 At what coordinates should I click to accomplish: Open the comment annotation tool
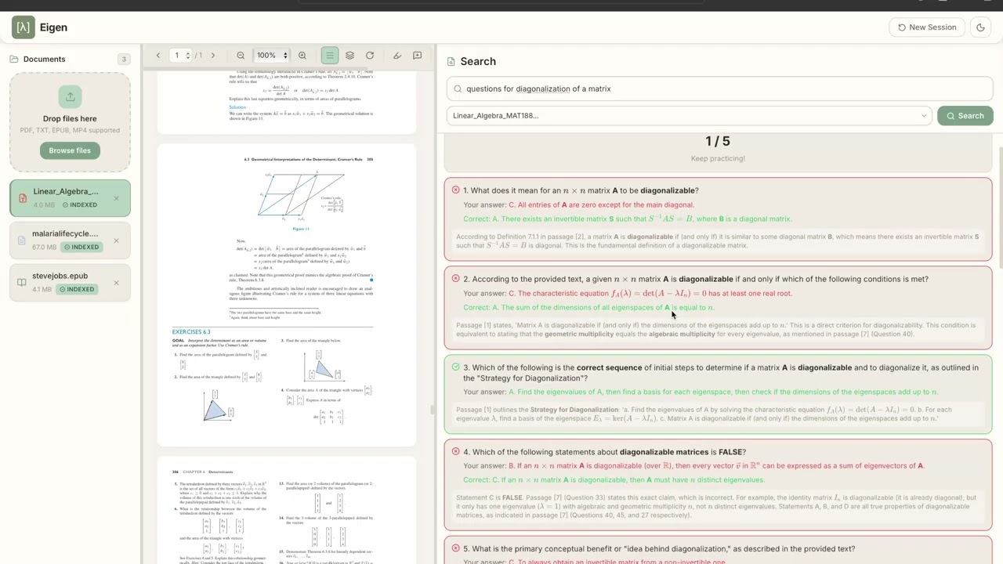[x=417, y=55]
